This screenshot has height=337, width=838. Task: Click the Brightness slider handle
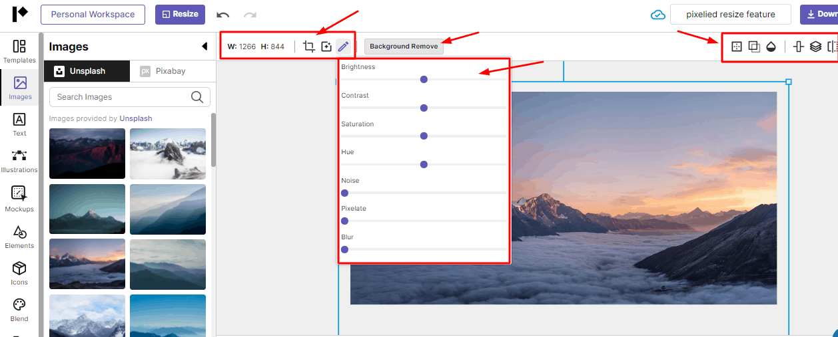coord(424,80)
